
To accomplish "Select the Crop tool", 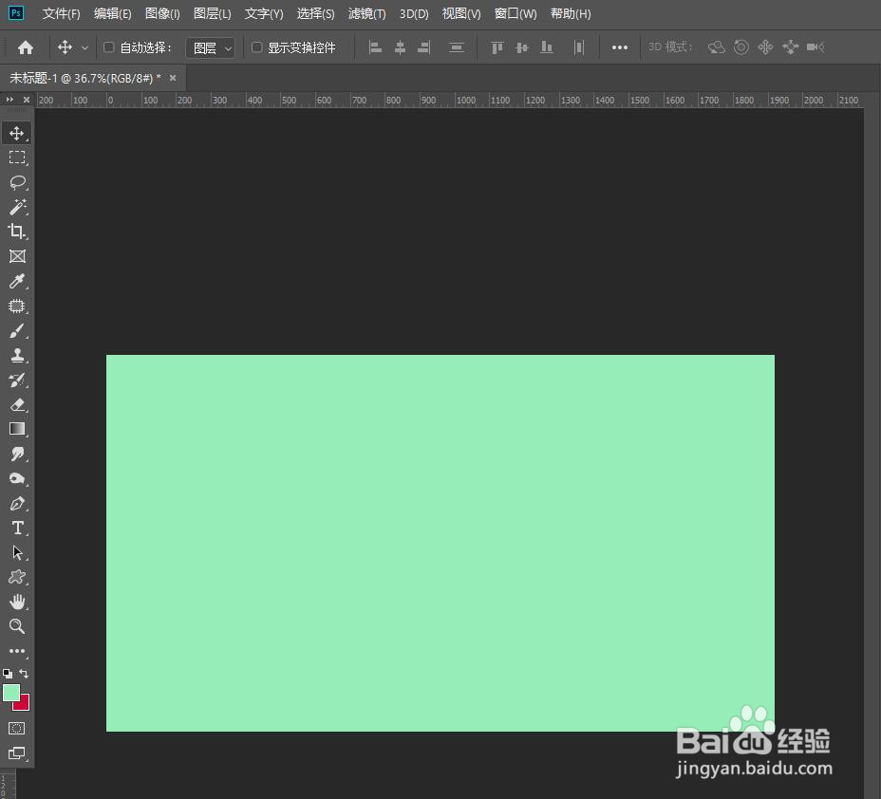I will (17, 232).
